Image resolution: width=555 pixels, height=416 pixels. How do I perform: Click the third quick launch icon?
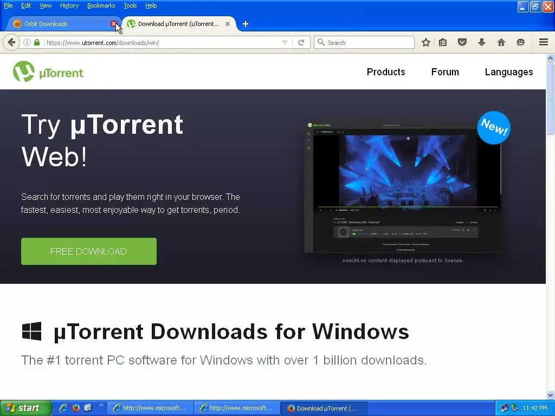coord(88,408)
